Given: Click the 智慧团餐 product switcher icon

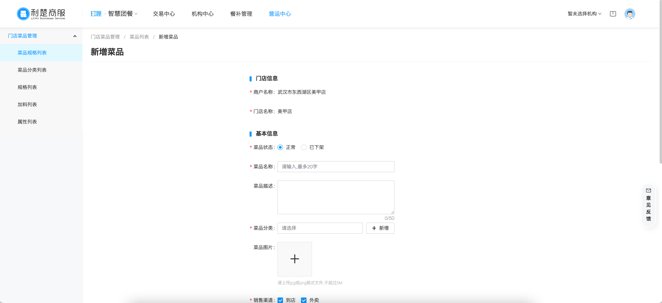Looking at the screenshot, I should pos(96,14).
